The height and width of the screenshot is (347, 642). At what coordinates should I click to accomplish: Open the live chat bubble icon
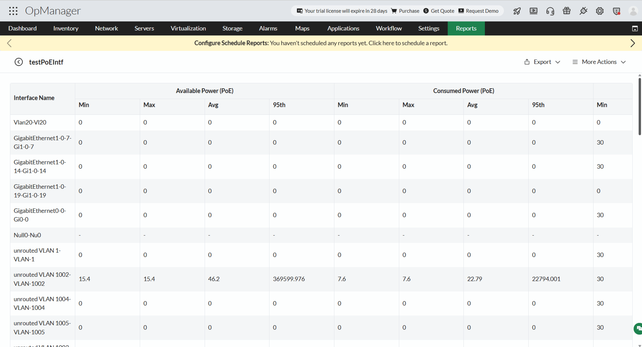coord(638,328)
